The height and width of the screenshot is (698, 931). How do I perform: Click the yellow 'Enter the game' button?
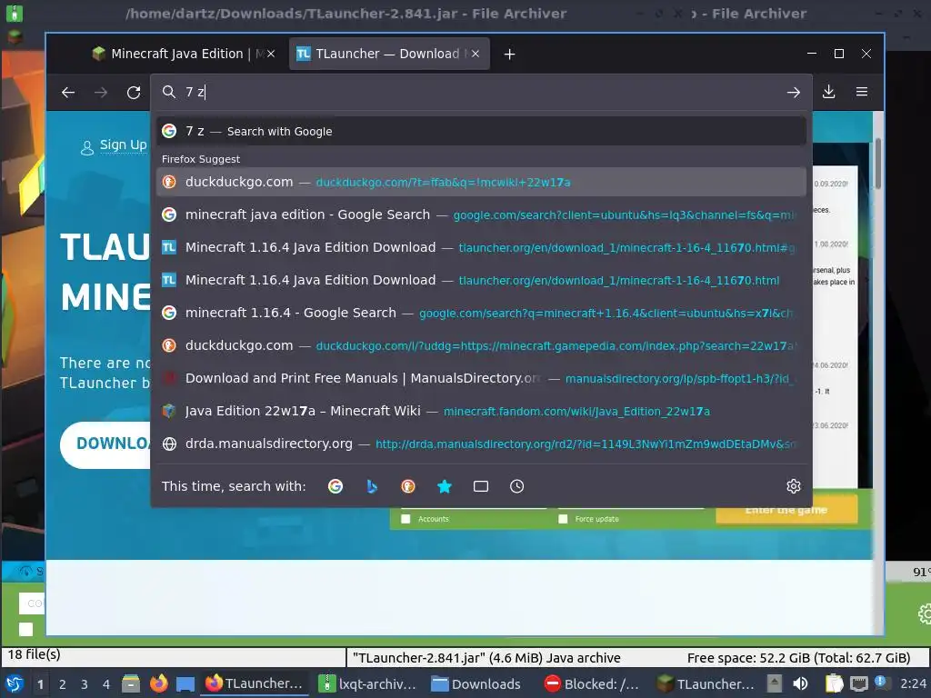point(786,511)
